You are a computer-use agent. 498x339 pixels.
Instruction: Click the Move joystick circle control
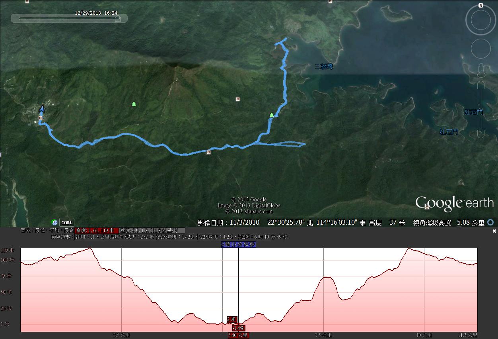(x=481, y=48)
